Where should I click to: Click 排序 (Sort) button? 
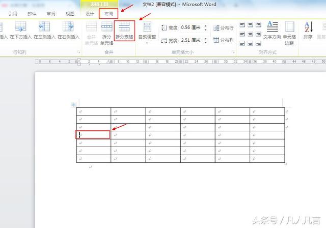click(x=308, y=31)
